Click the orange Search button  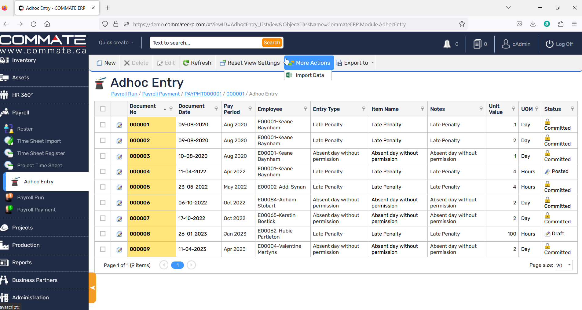coord(272,43)
